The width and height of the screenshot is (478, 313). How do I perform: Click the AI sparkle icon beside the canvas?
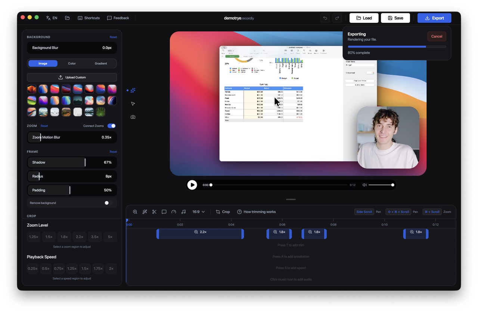point(133,90)
